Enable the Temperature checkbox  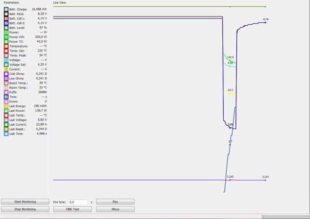coord(5,46)
